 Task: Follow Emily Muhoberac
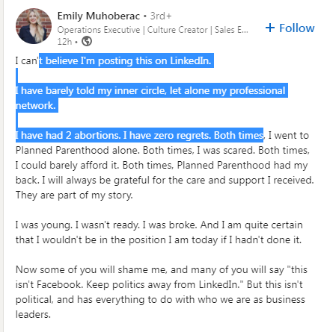click(290, 28)
